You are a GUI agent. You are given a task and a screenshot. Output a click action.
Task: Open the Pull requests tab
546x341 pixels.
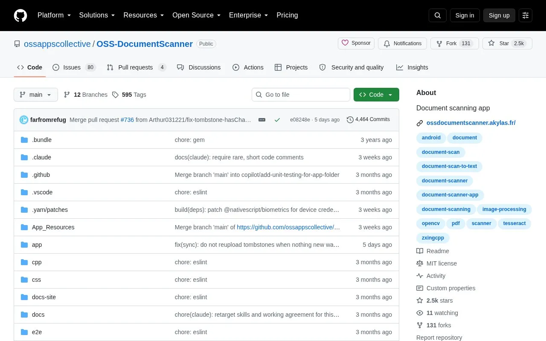click(x=136, y=67)
